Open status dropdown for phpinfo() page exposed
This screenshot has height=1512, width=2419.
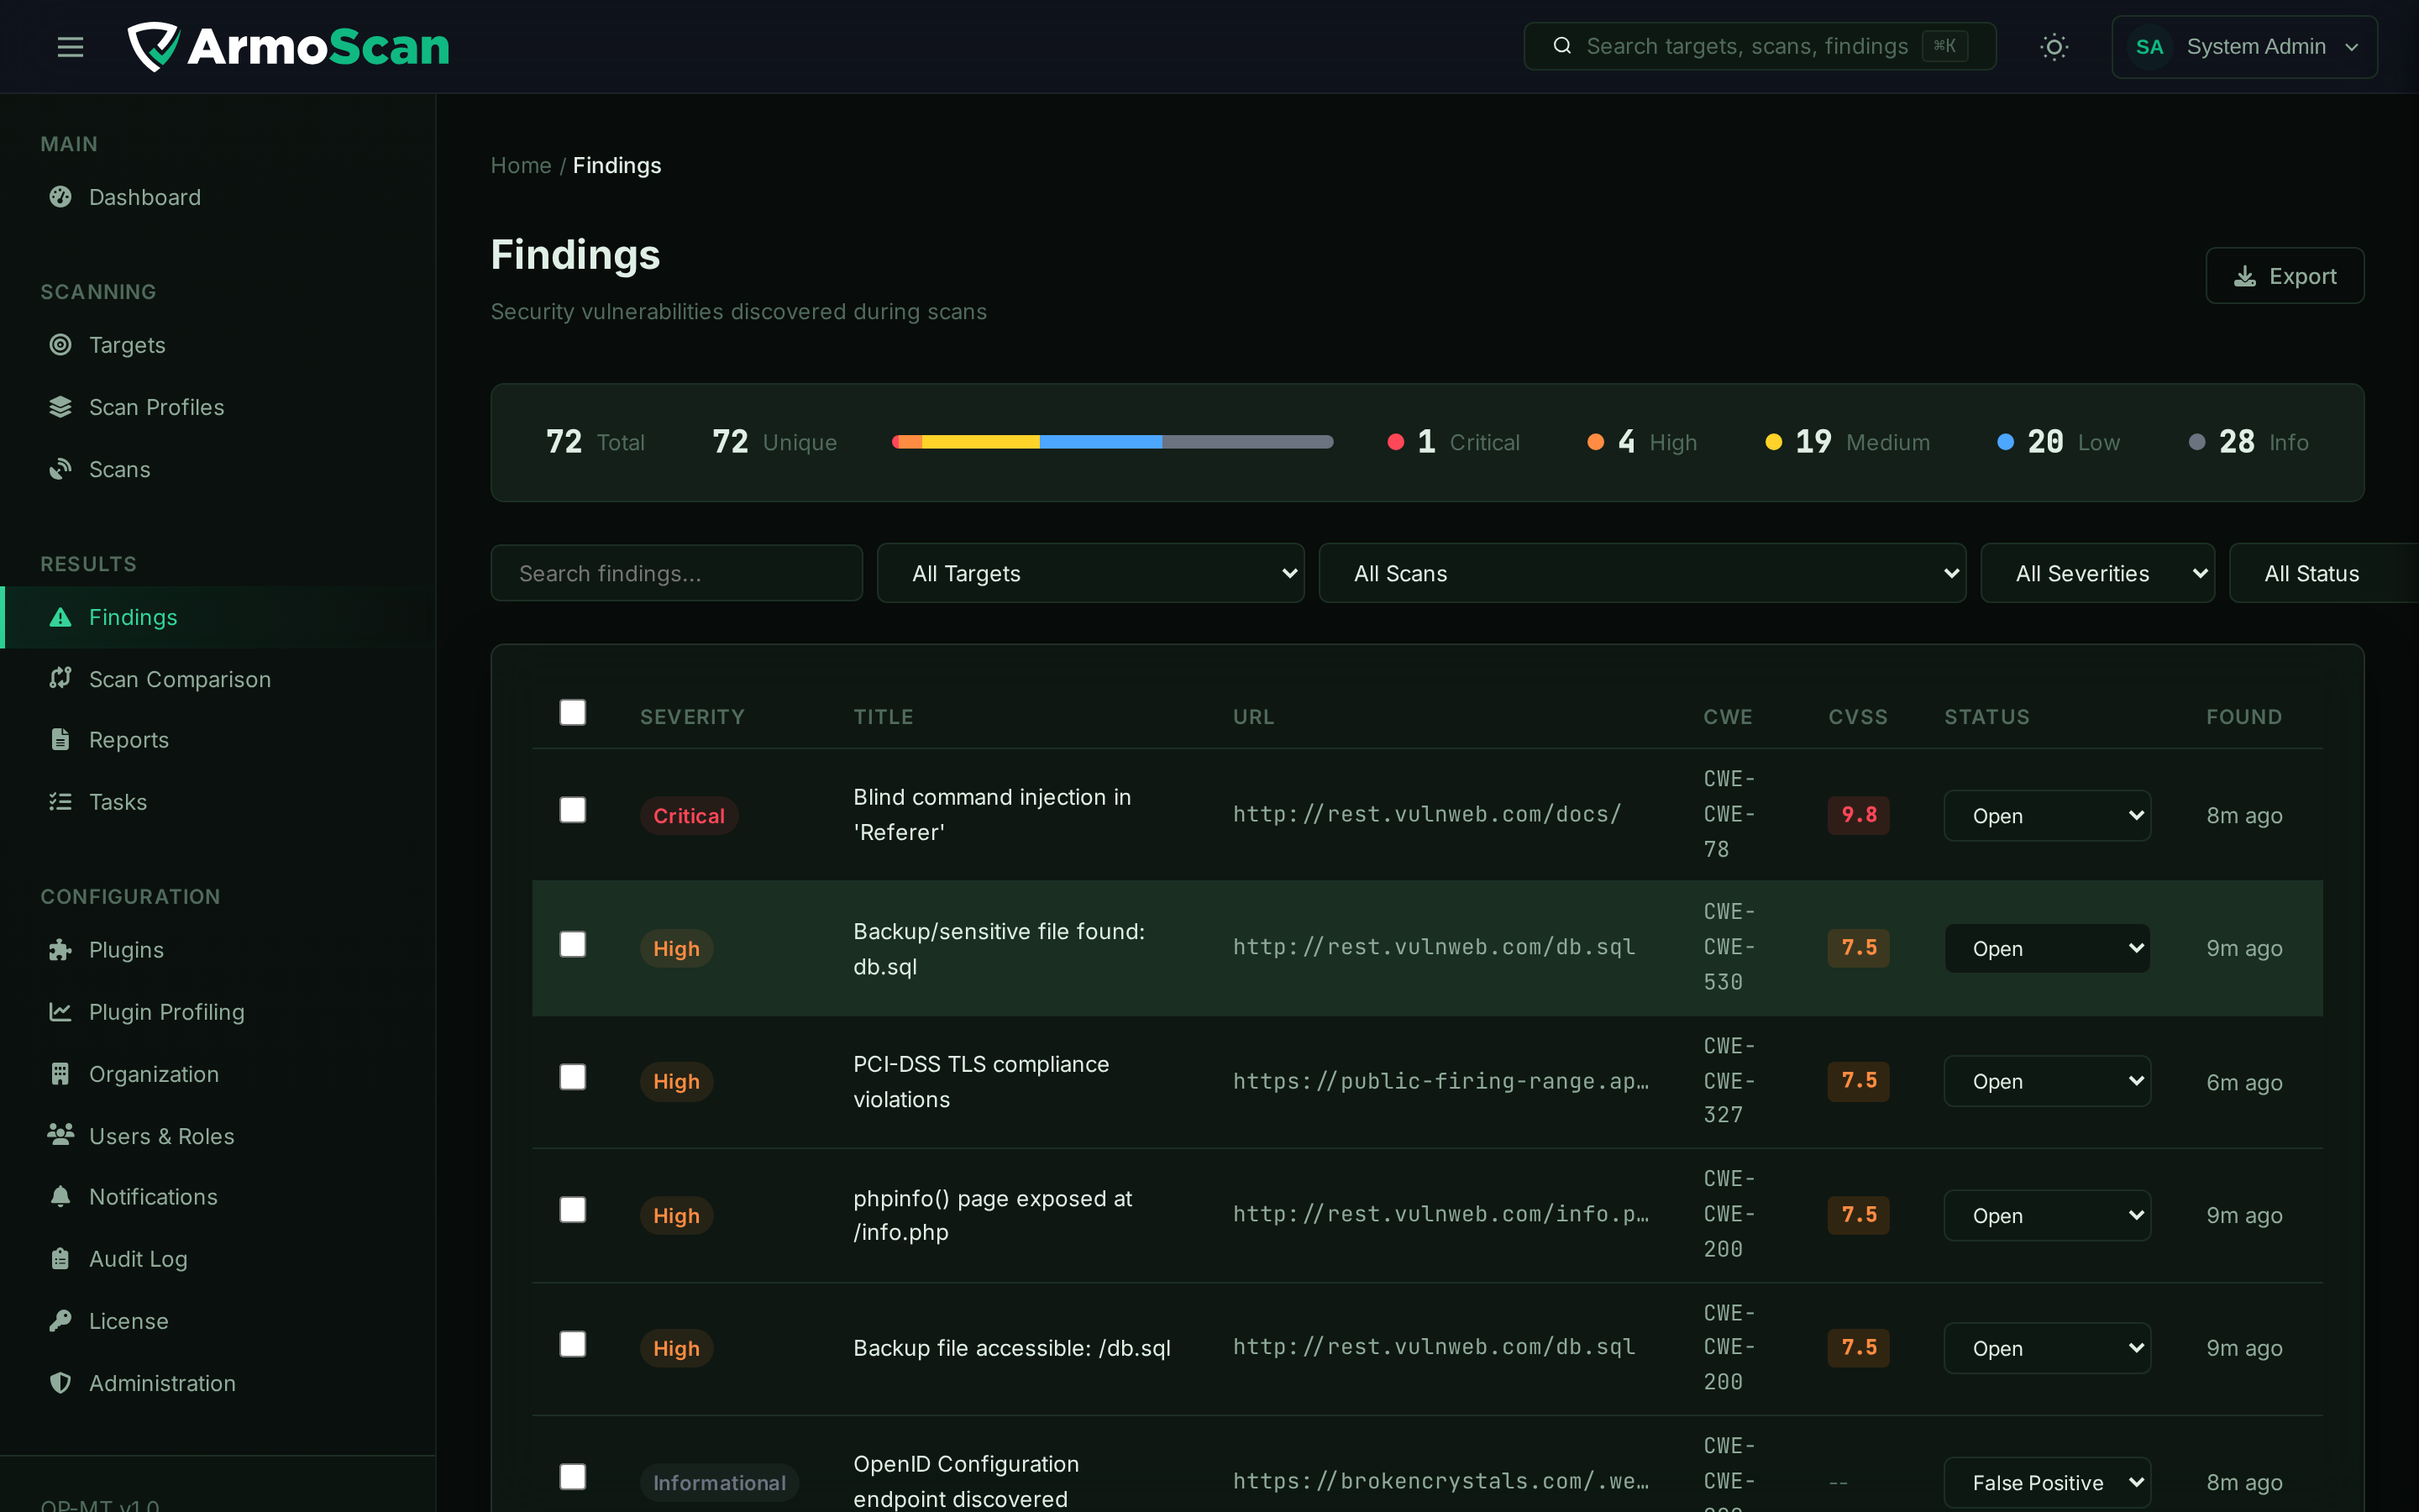point(2046,1215)
